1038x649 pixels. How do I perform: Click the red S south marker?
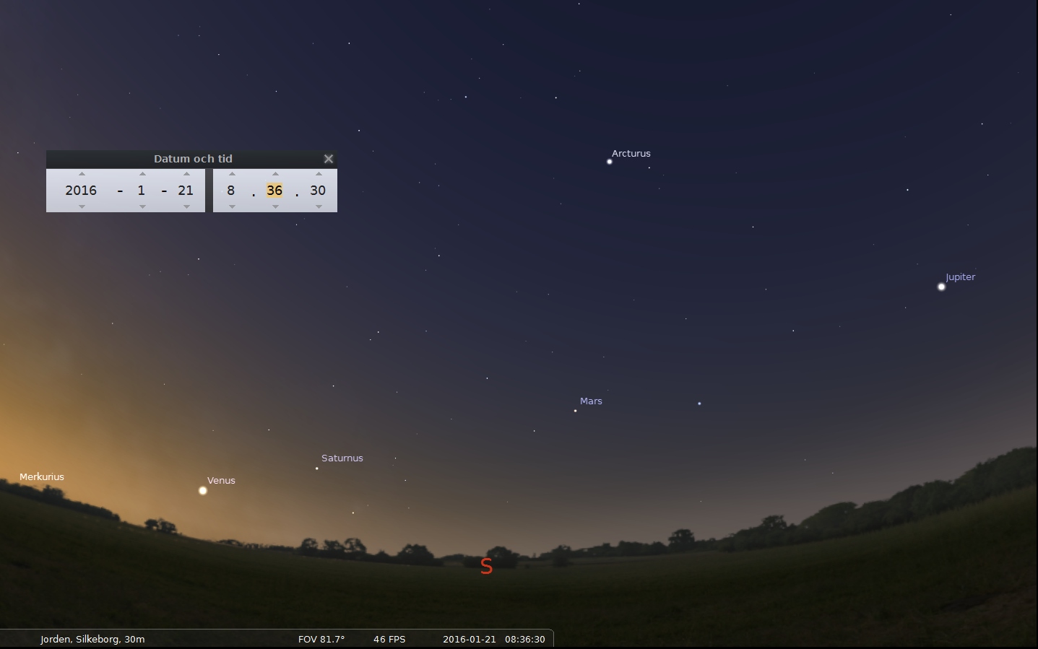pyautogui.click(x=486, y=567)
